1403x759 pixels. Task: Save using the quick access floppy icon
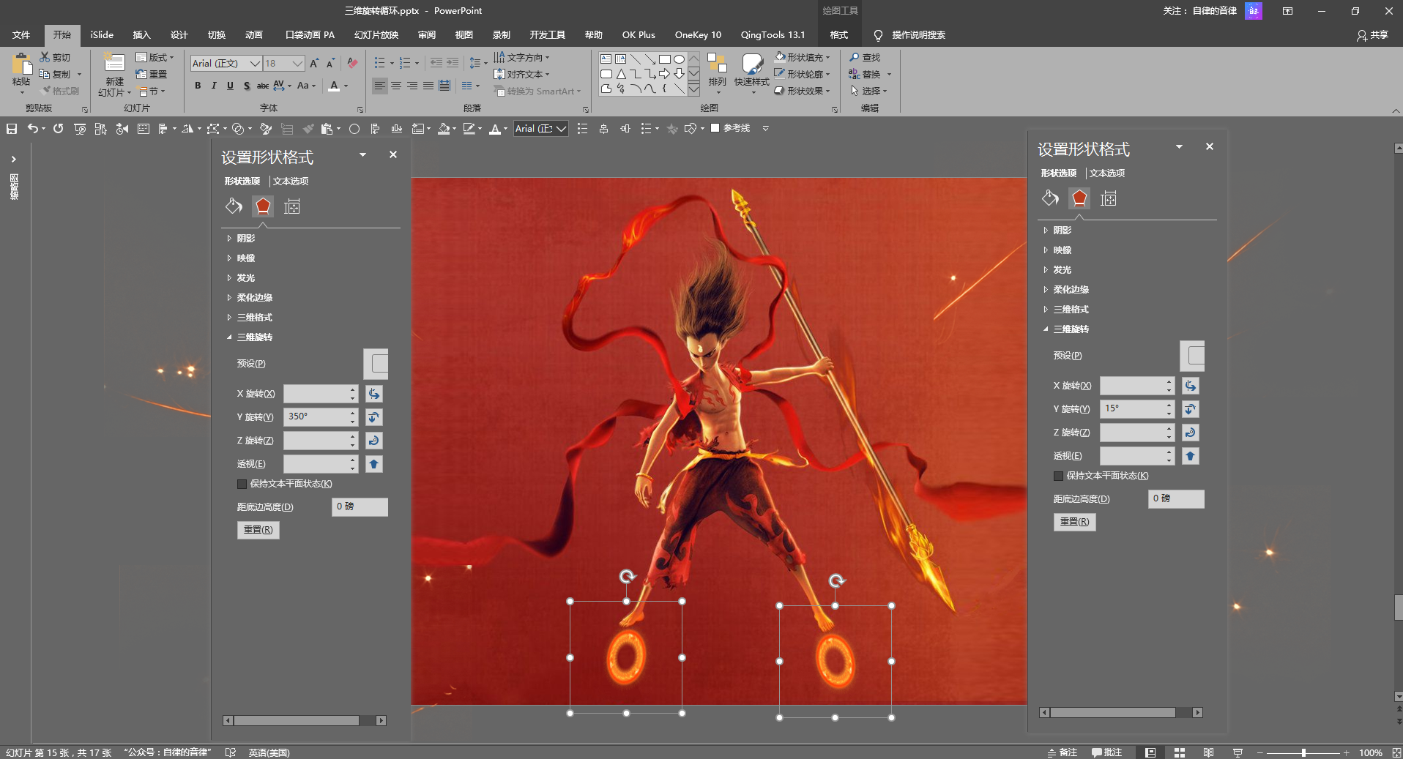point(12,129)
